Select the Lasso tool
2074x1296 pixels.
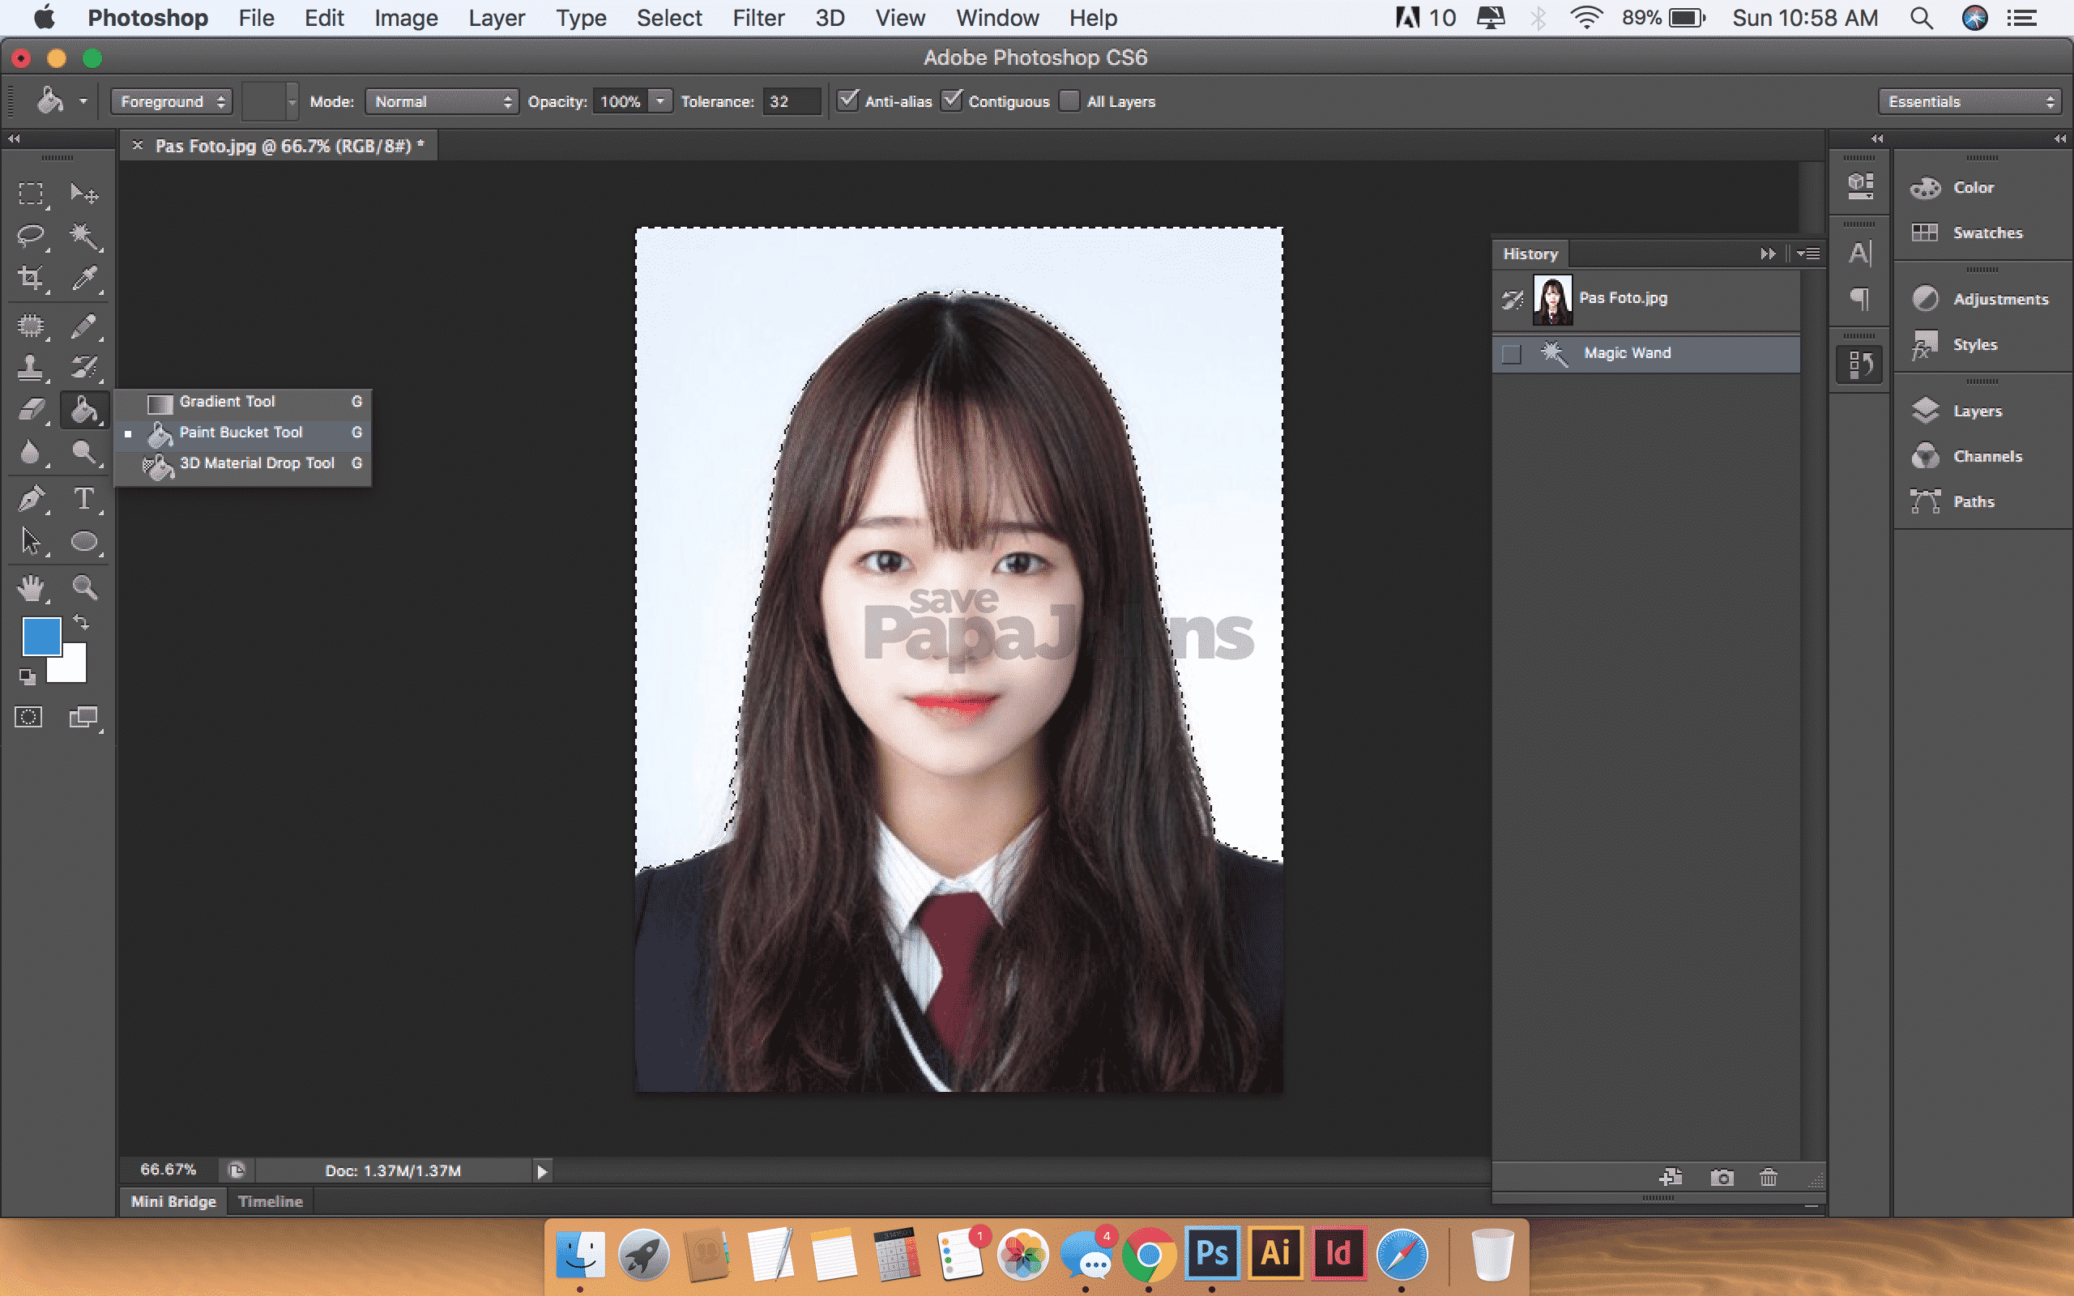[32, 236]
